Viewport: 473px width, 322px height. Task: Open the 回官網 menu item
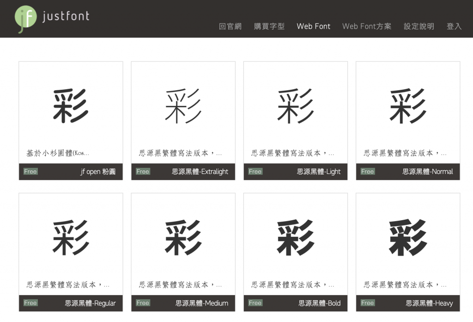coord(230,26)
